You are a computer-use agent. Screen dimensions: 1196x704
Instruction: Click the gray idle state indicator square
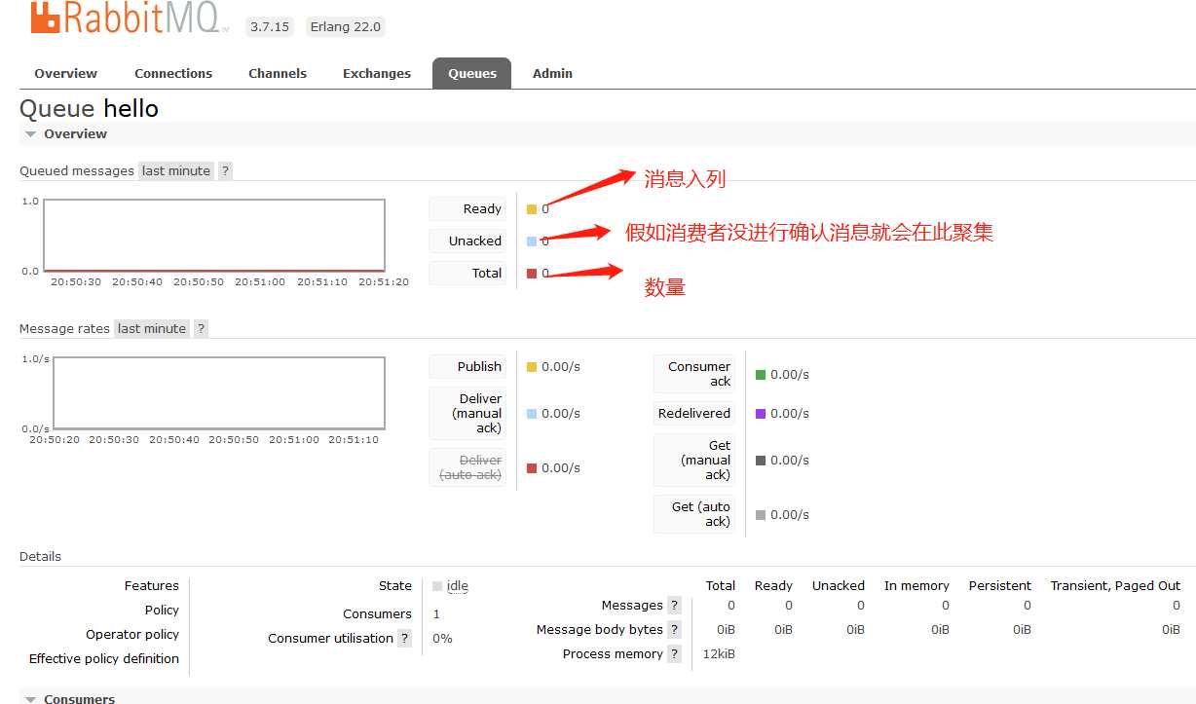pos(437,585)
